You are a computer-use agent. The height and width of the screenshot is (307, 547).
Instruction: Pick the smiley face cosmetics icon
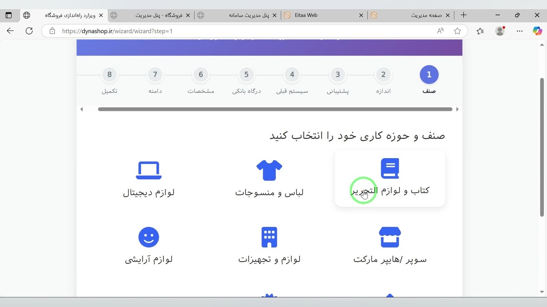[149, 237]
